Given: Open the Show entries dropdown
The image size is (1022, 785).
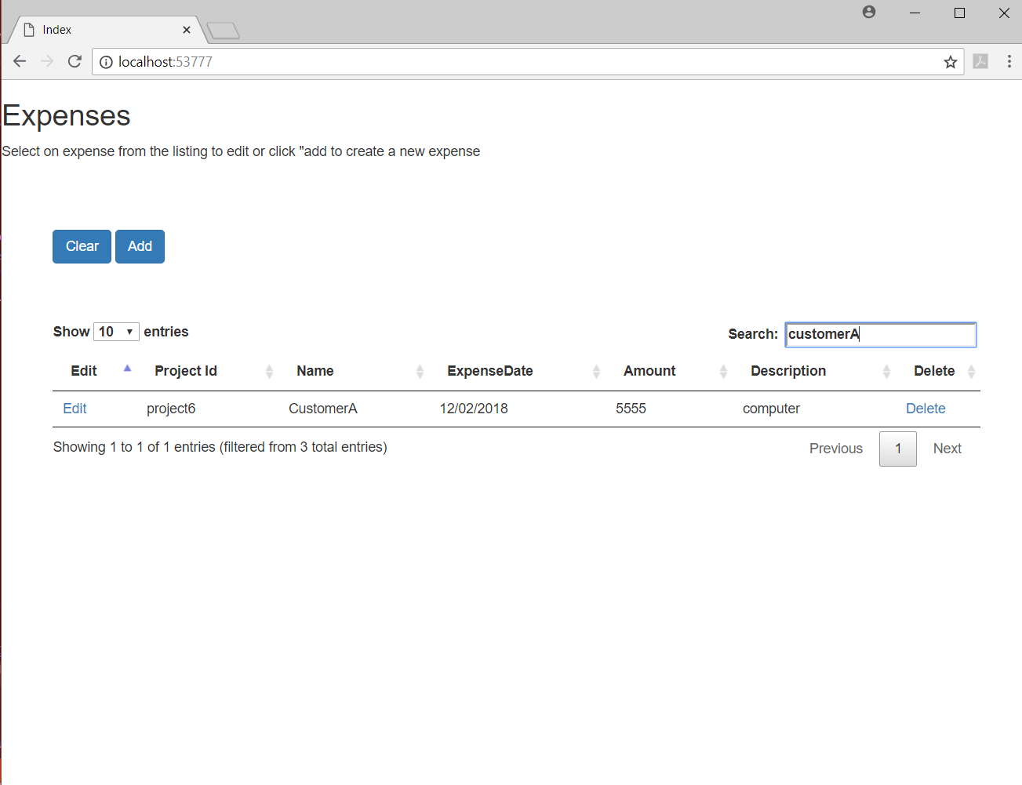Looking at the screenshot, I should pyautogui.click(x=116, y=331).
